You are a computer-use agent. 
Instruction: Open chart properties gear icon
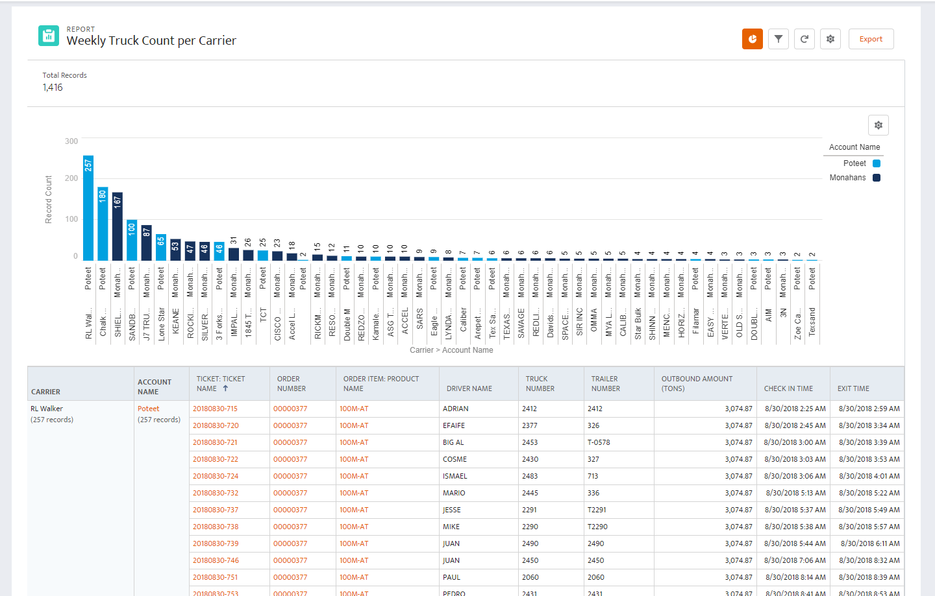[x=879, y=125]
